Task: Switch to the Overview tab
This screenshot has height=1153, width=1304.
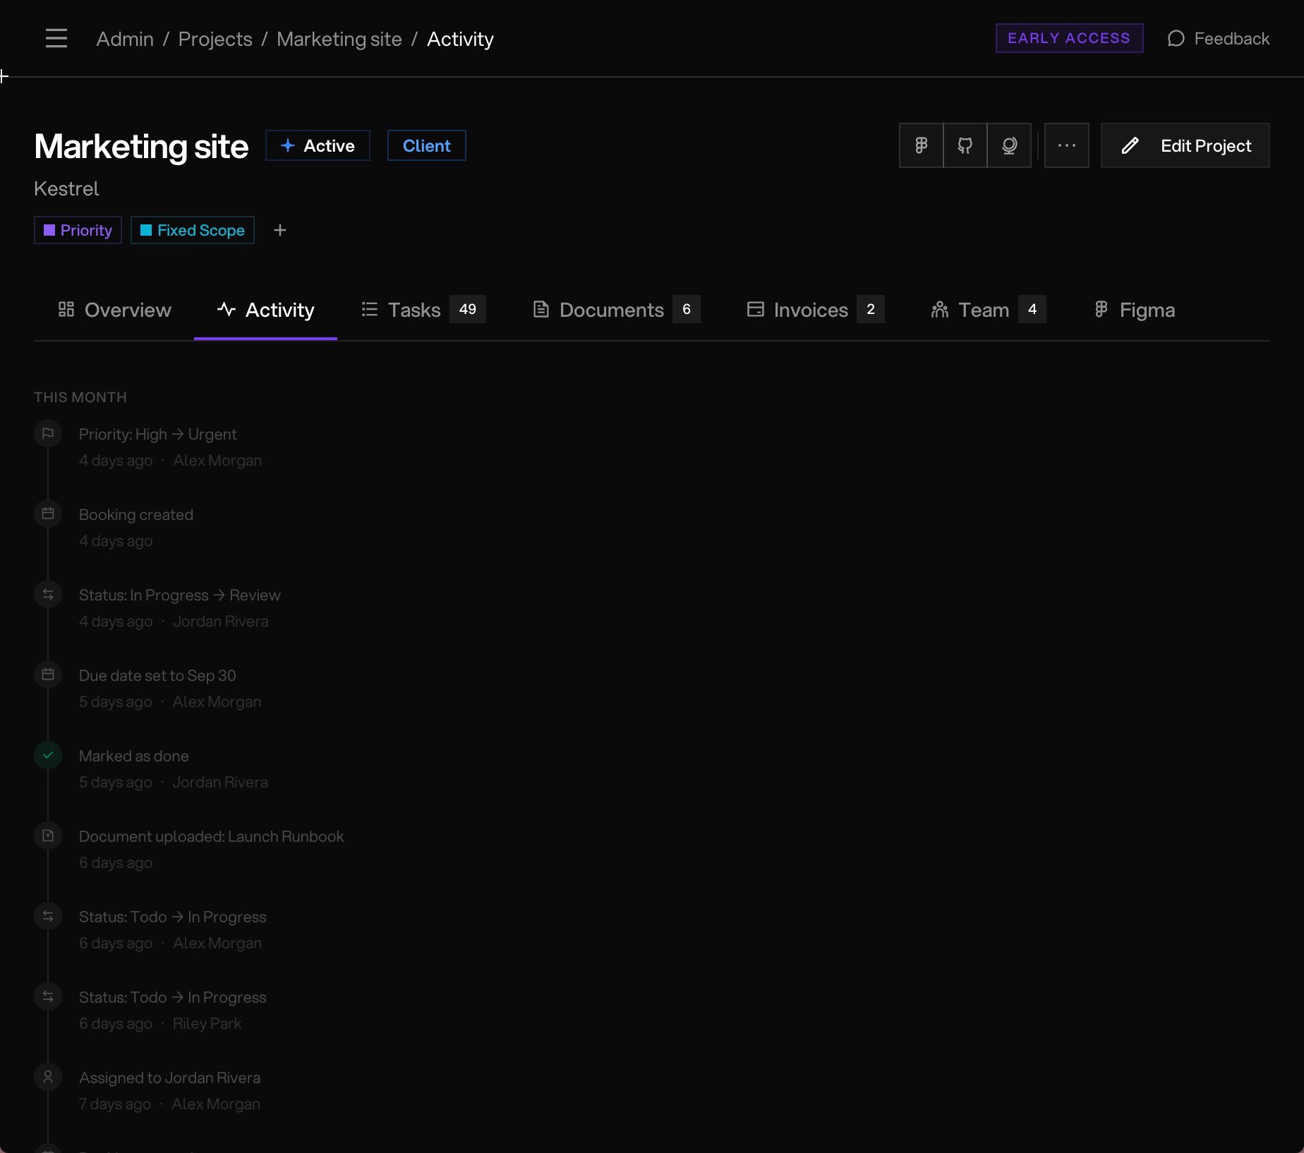Action: [114, 310]
